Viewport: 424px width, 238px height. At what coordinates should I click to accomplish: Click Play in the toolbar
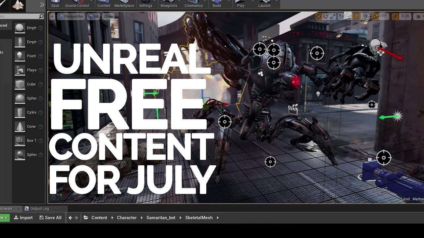tap(241, 4)
